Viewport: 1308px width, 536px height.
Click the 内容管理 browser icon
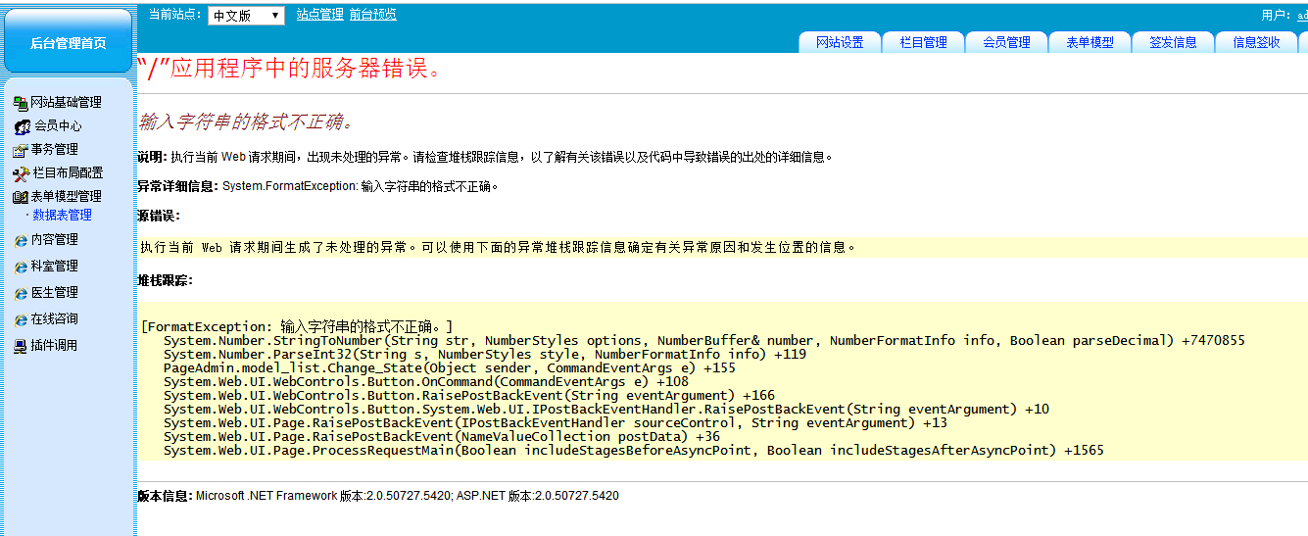tap(21, 240)
